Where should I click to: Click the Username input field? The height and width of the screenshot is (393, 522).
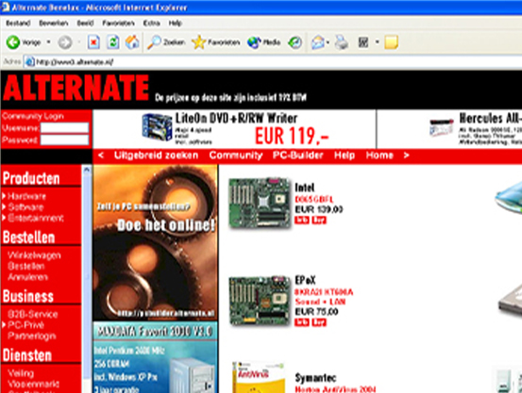(64, 128)
